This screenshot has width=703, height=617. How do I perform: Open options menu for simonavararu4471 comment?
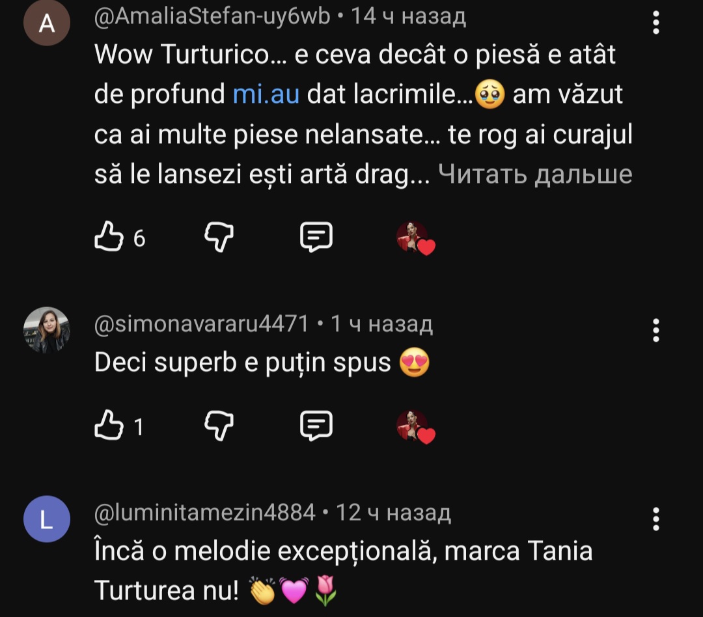(656, 331)
